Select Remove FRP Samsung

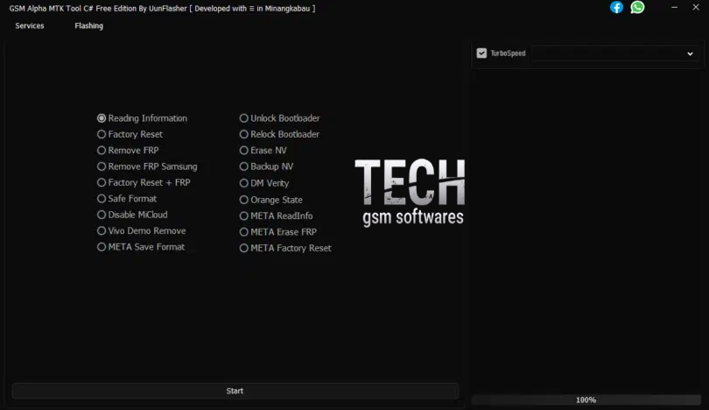point(147,166)
